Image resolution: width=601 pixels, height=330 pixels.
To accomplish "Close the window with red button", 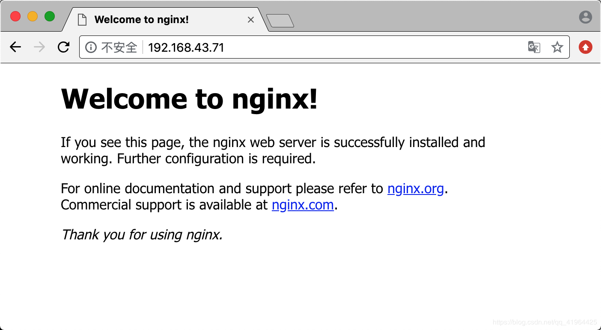I will pyautogui.click(x=15, y=17).
